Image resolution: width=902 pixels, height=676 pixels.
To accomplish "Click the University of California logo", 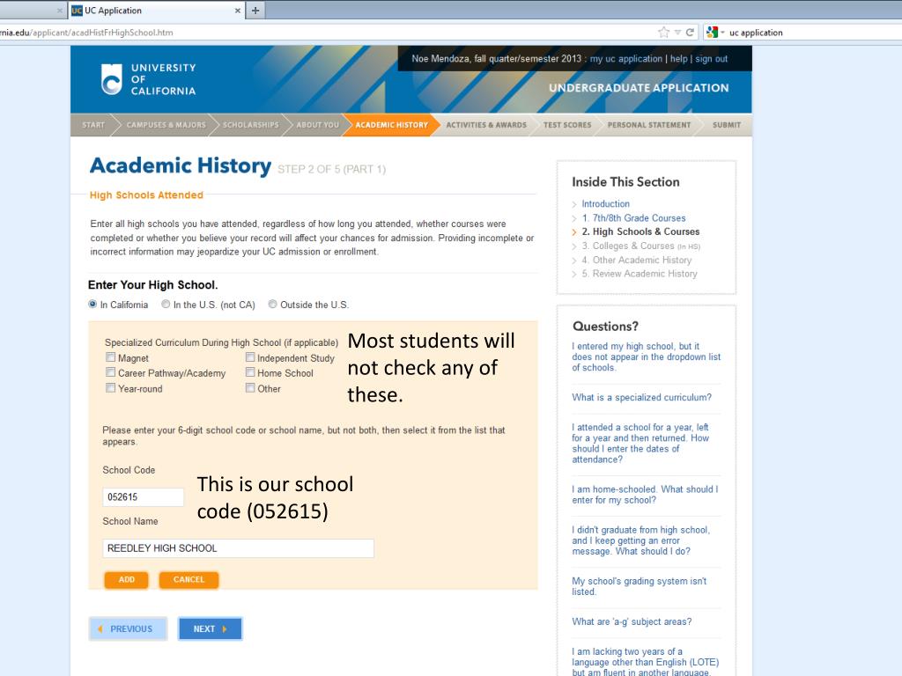I will point(148,79).
